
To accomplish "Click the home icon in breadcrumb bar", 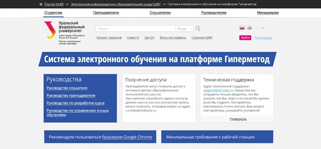I will (41, 4).
